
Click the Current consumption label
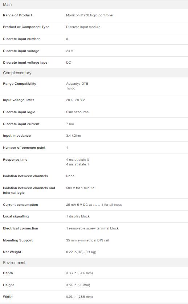pos(20,205)
